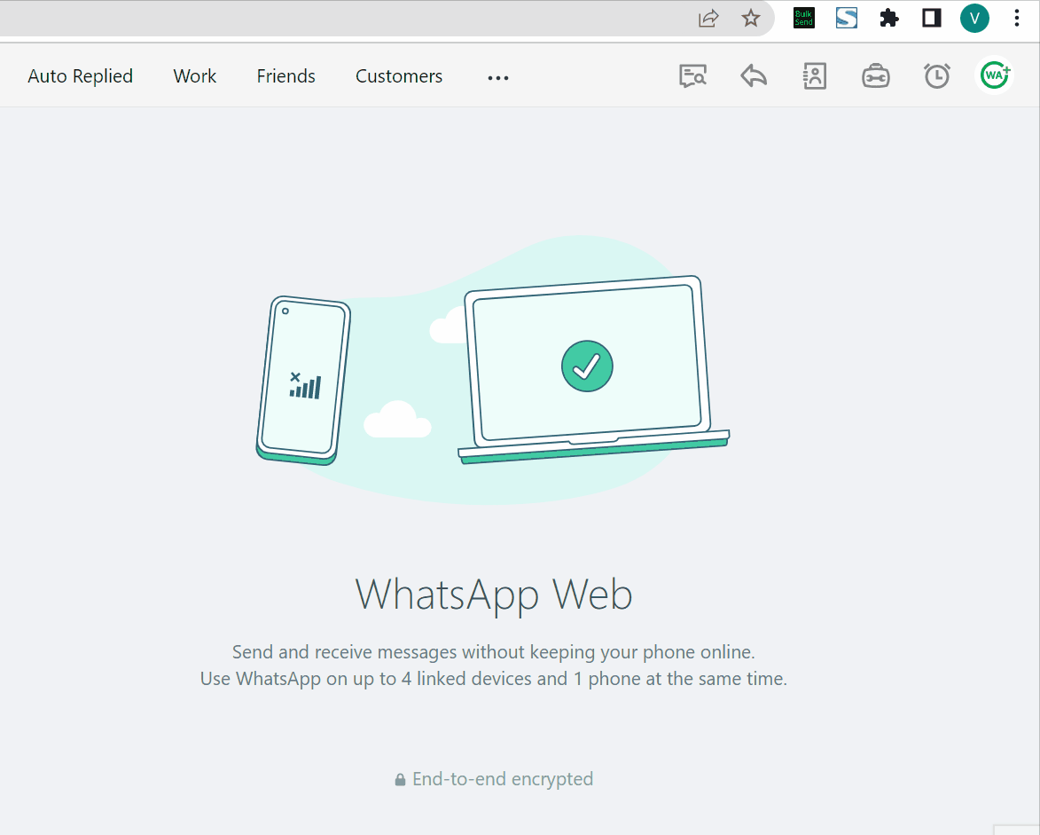Bookmark this page using the star icon
Screen dimensions: 1040x835
click(751, 18)
